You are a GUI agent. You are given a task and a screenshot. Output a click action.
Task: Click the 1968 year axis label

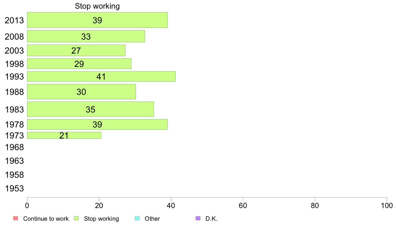pyautogui.click(x=14, y=147)
